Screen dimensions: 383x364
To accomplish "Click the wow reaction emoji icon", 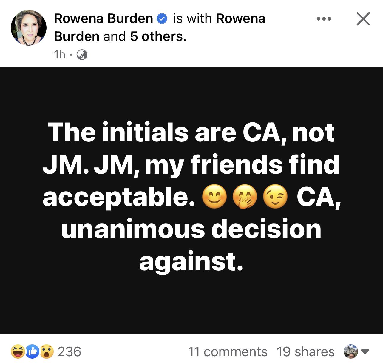I will click(47, 351).
